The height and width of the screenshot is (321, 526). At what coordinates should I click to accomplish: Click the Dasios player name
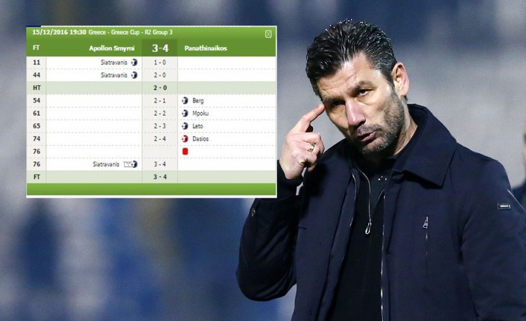coord(201,139)
